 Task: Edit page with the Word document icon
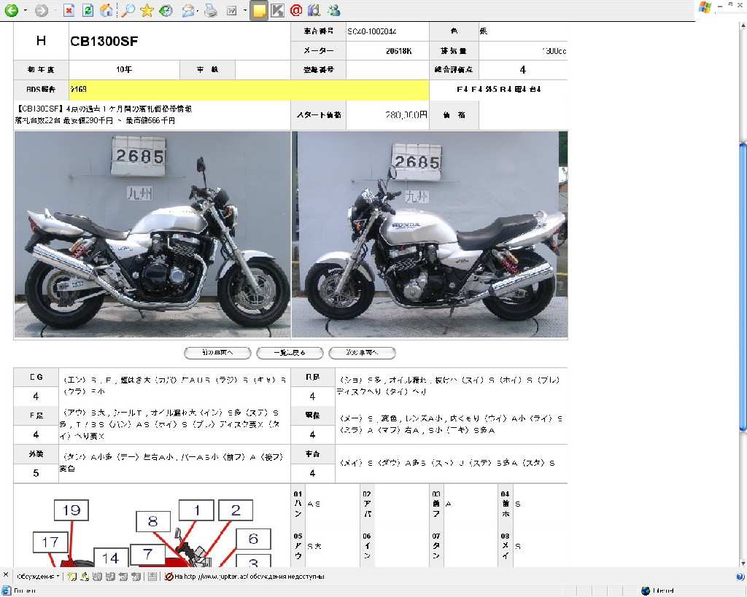click(x=231, y=10)
